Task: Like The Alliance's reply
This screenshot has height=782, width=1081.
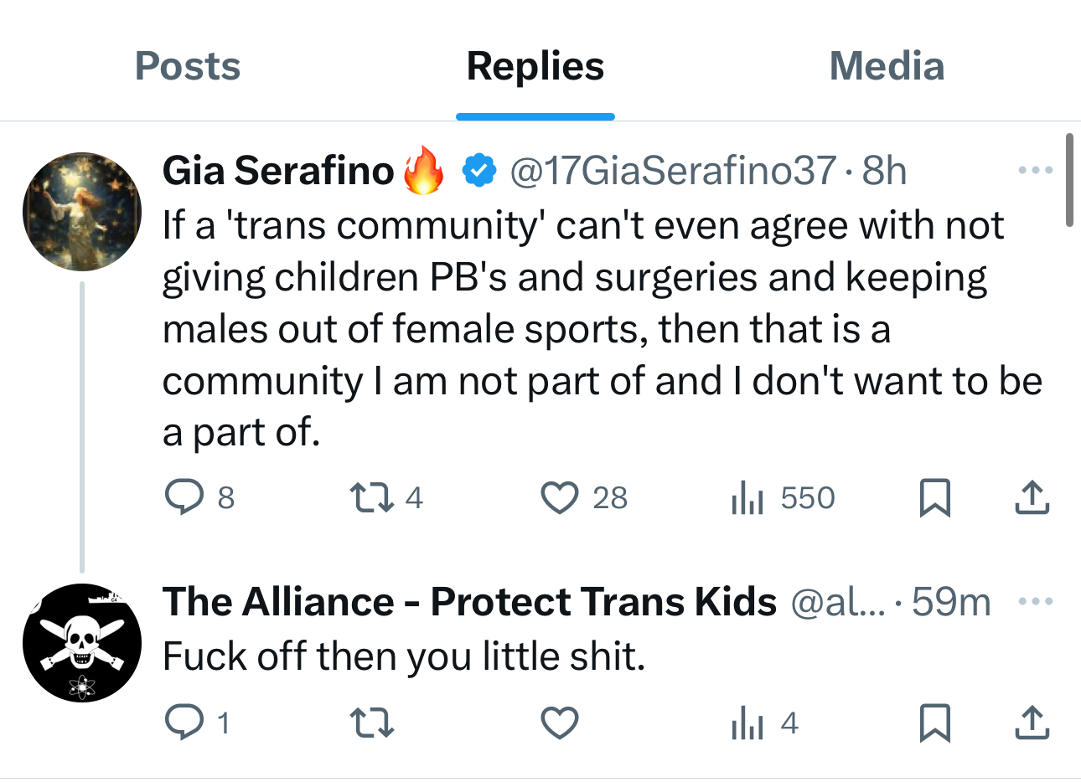Action: coord(559,723)
